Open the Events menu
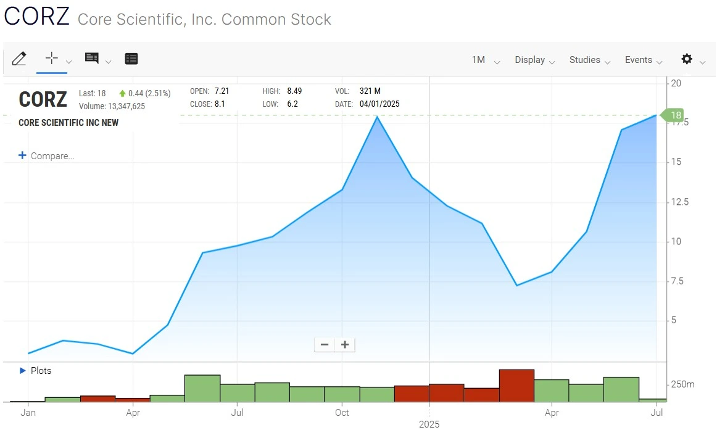The image size is (717, 430). click(x=639, y=59)
